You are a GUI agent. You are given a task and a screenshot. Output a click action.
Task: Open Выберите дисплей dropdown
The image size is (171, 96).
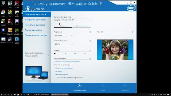72,20
